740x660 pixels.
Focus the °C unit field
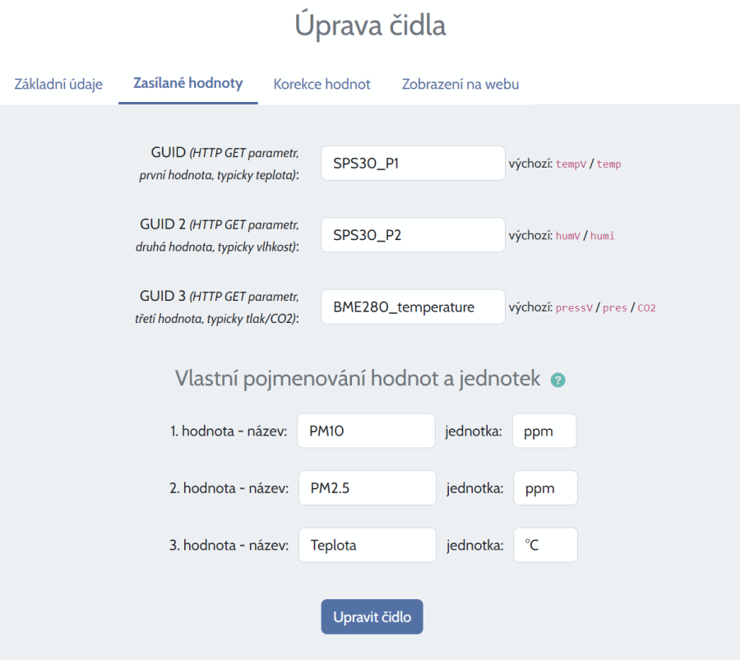(x=544, y=545)
